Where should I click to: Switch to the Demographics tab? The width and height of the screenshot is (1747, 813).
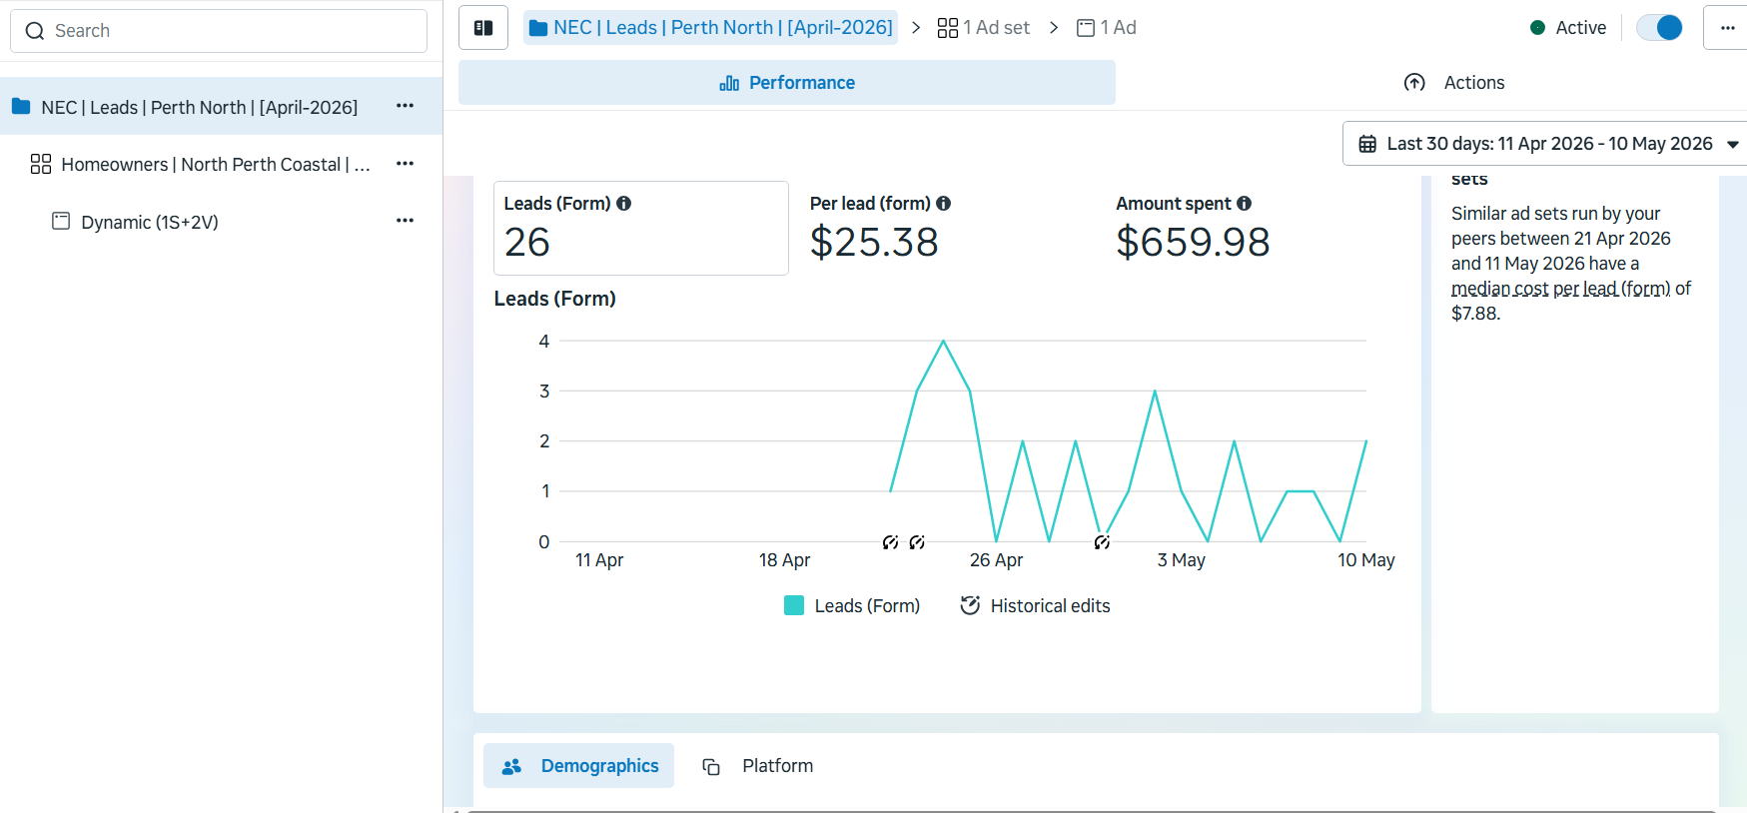pos(579,766)
